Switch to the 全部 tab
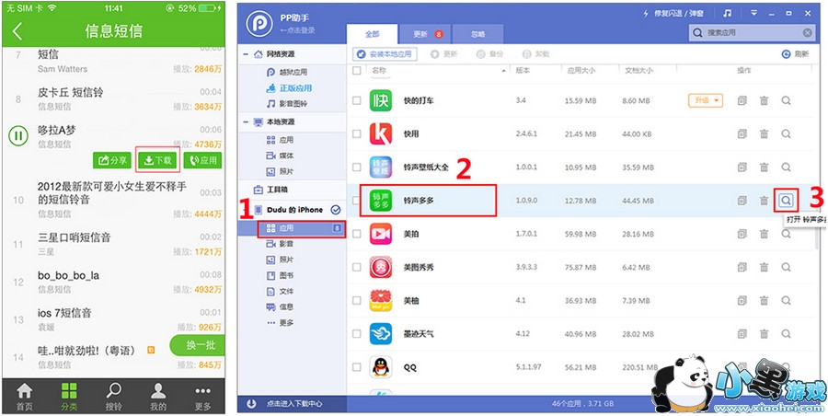Image resolution: width=828 pixels, height=416 pixels. (373, 34)
